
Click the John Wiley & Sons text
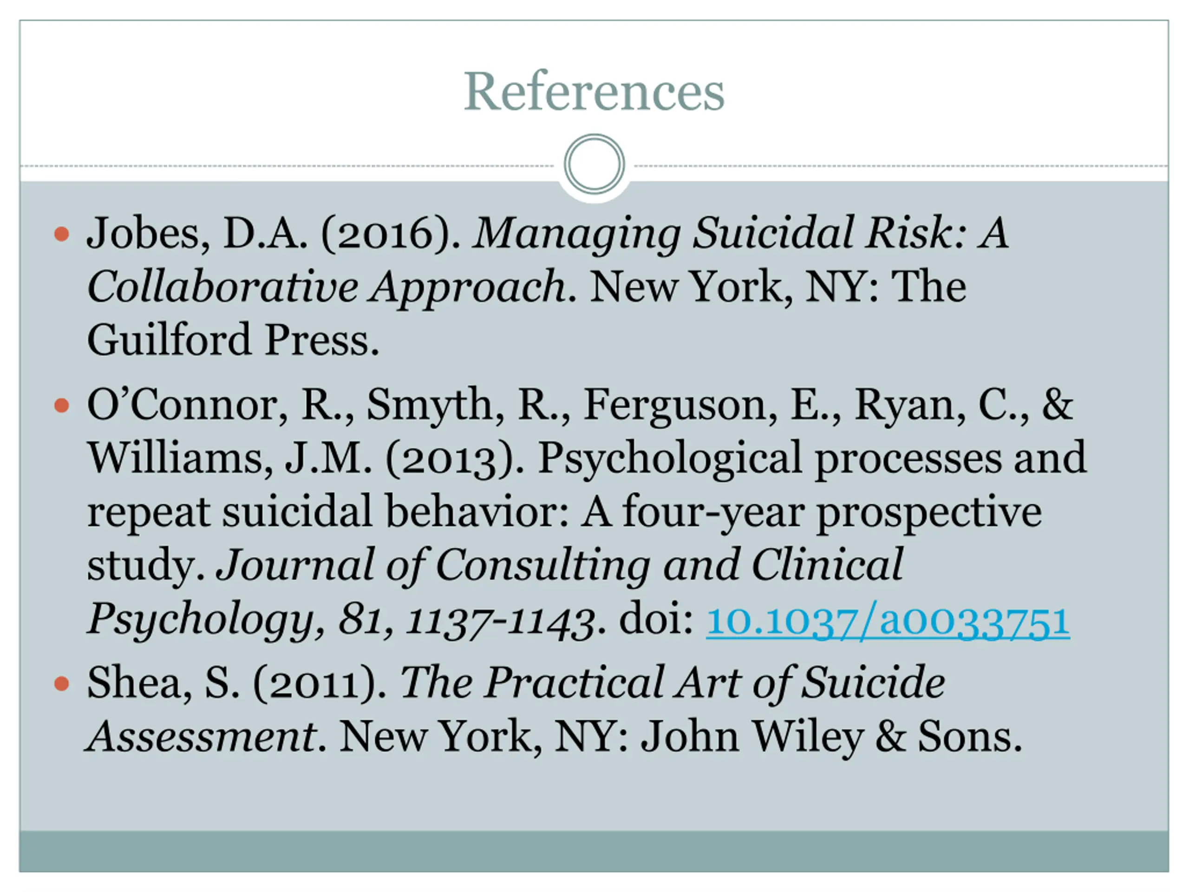tap(831, 737)
